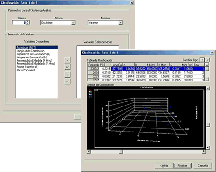Select Permeabilidad Modelada (K Mod) variable
216x172 pixels.
(x=36, y=63)
